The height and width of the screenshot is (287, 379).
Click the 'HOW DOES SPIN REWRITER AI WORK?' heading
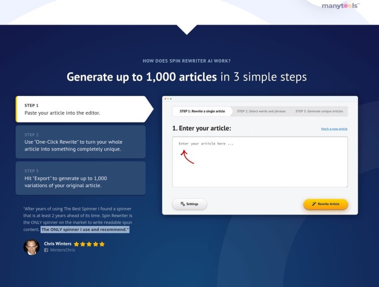(186, 61)
